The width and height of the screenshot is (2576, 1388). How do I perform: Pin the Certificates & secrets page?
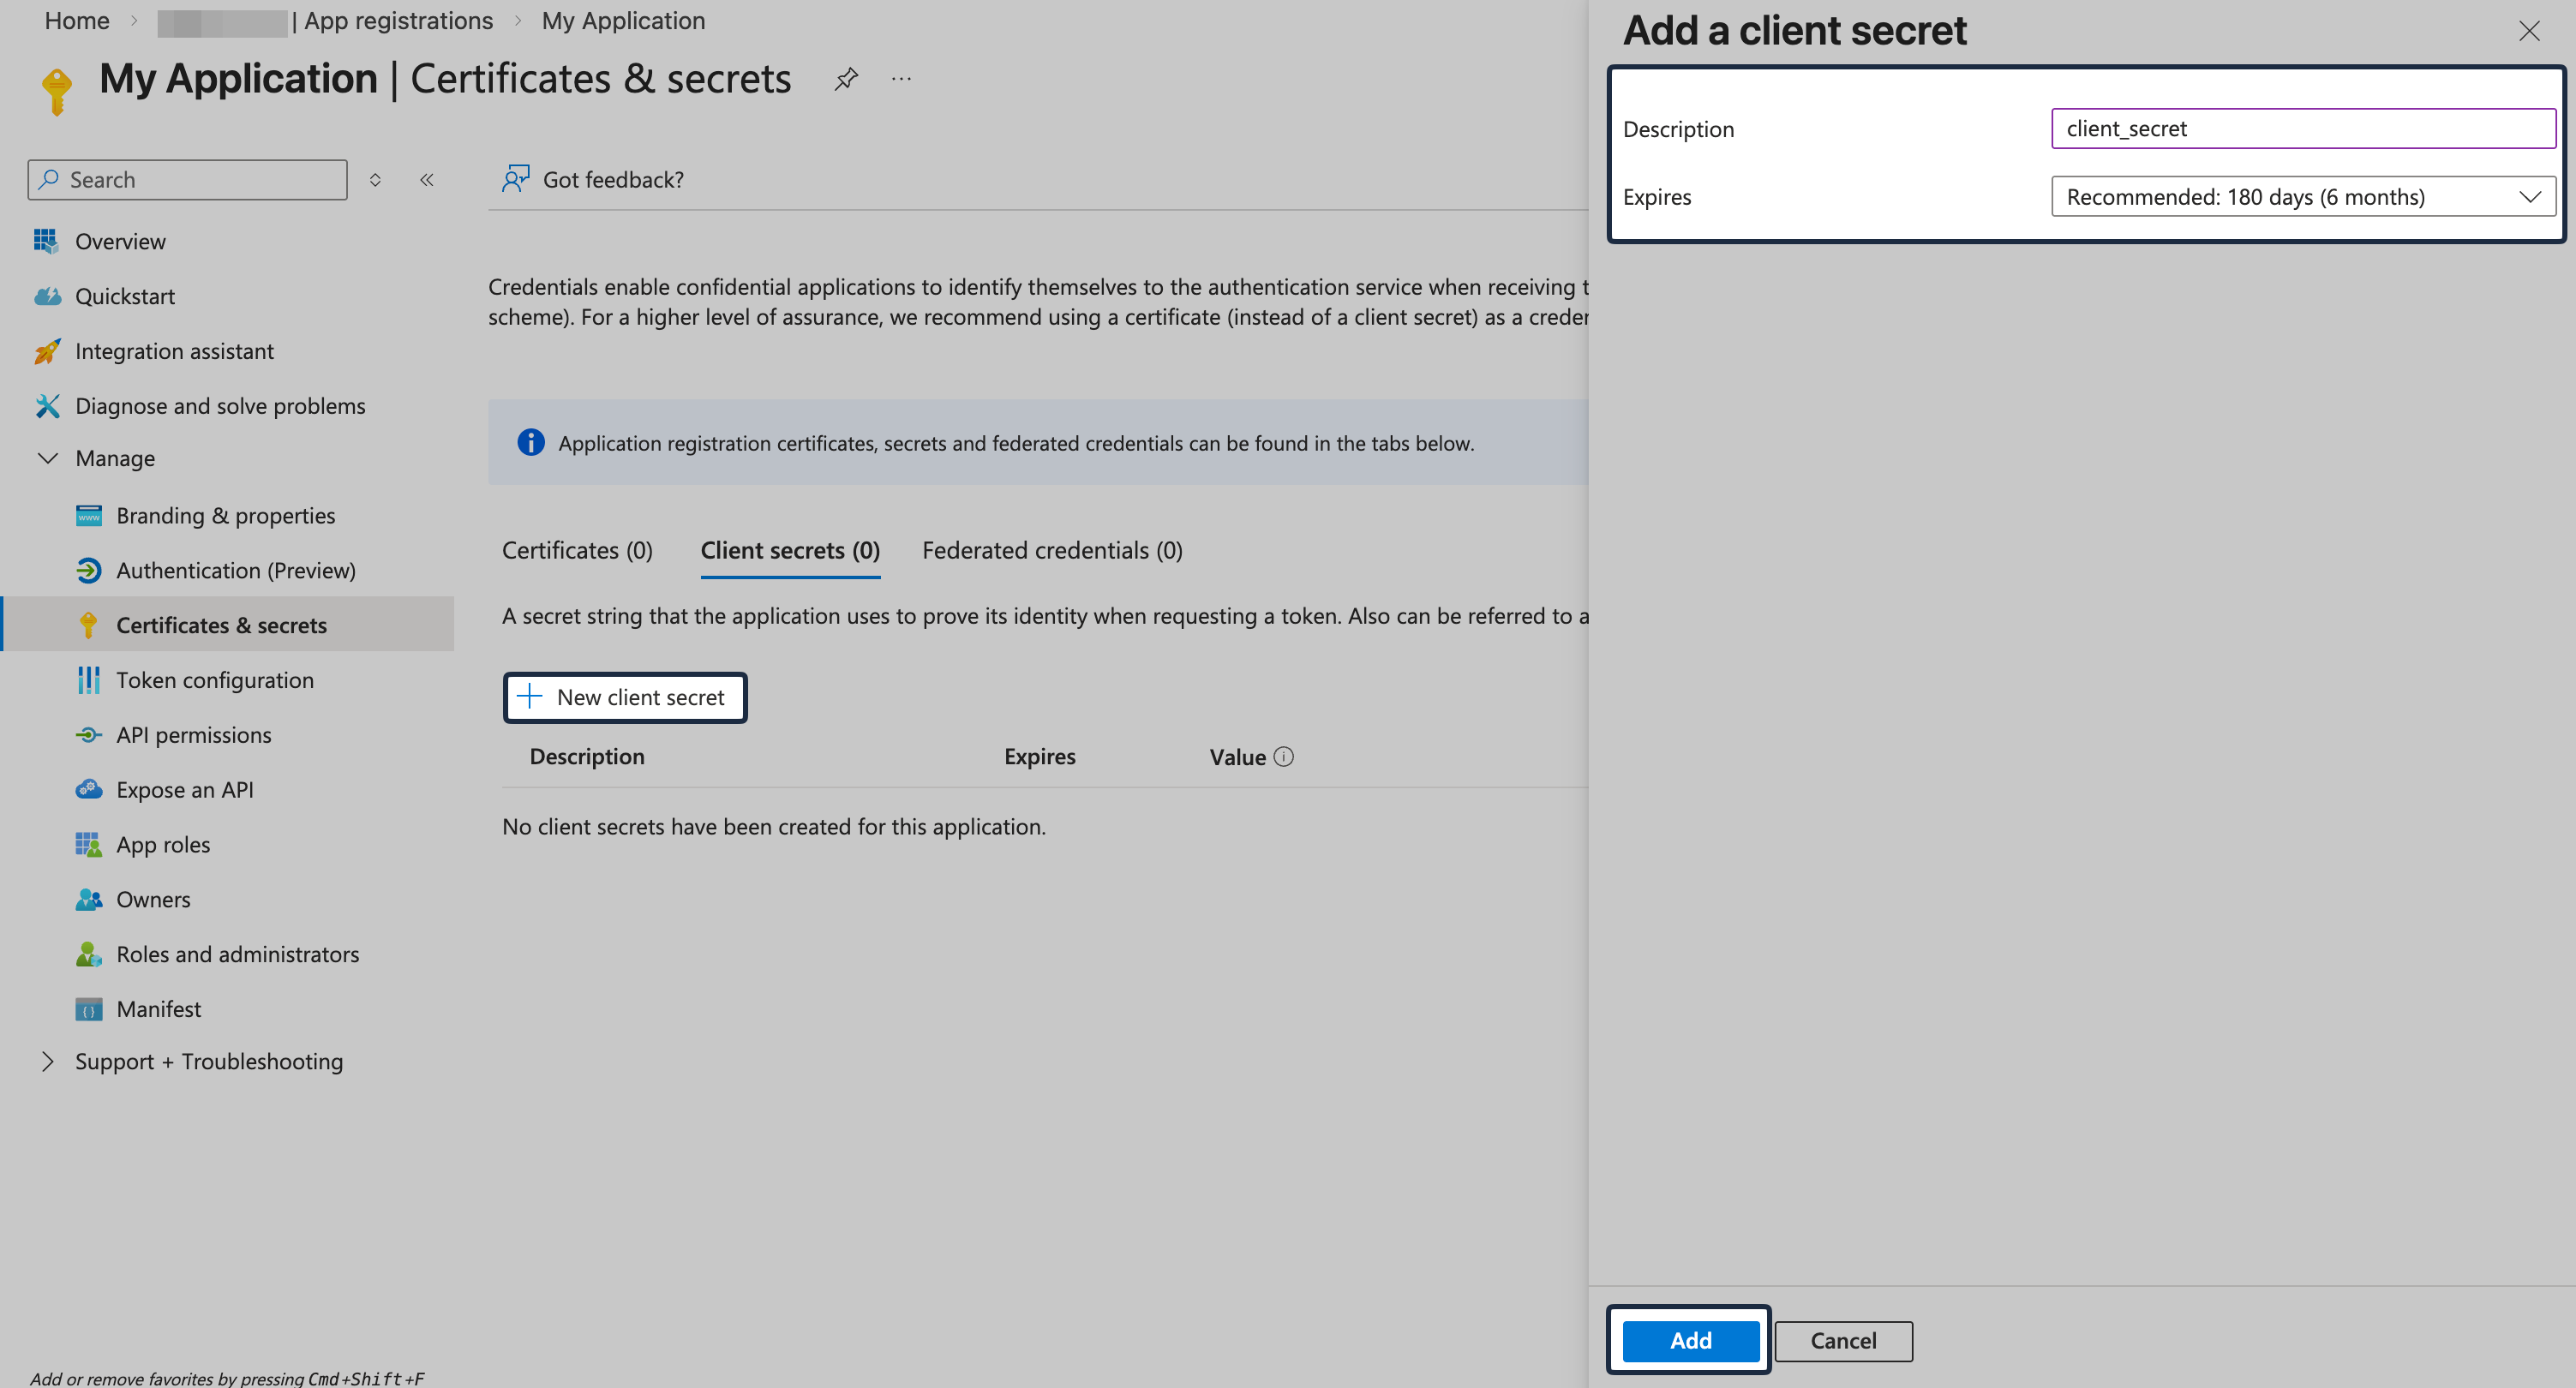pyautogui.click(x=845, y=78)
